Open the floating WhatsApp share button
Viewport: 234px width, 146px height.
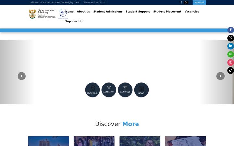pyautogui.click(x=230, y=54)
